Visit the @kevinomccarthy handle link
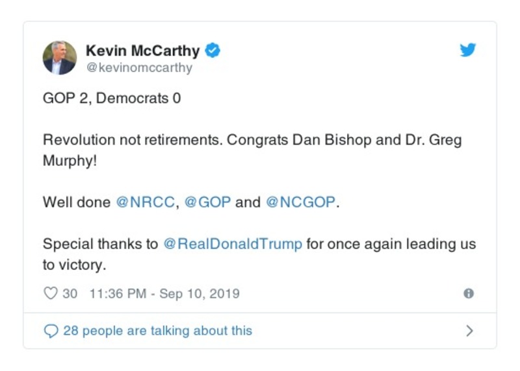 click(139, 67)
